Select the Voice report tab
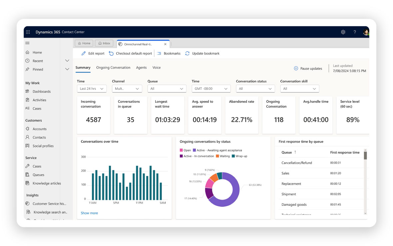Screen dimensions: 393x246 (x=157, y=67)
